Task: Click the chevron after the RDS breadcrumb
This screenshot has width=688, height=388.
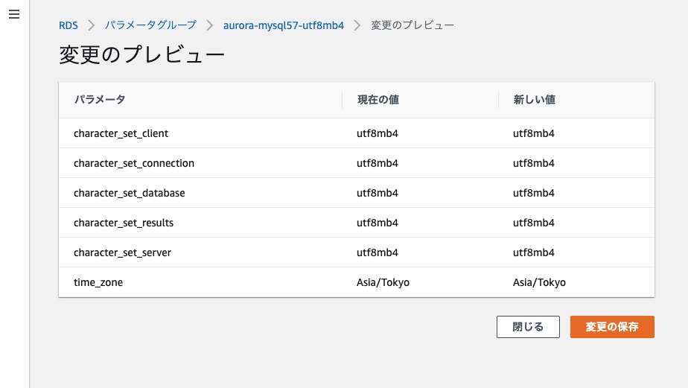Action: click(x=92, y=25)
